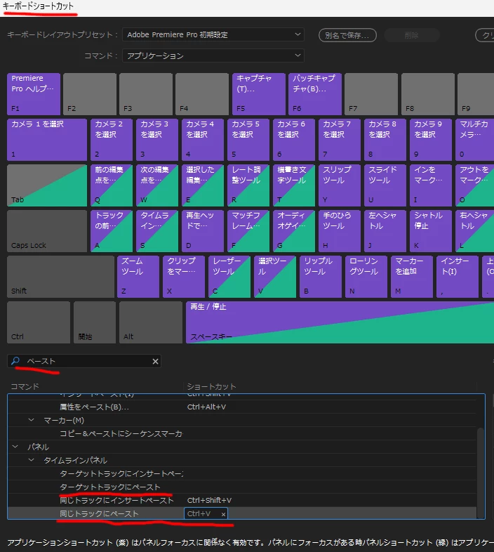Select the I key インをマーク
This screenshot has width=494, height=552.
[431, 185]
